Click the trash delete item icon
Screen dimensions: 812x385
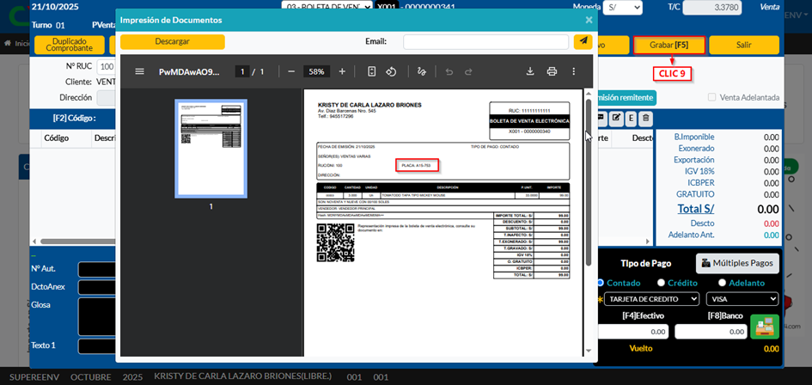(x=645, y=118)
